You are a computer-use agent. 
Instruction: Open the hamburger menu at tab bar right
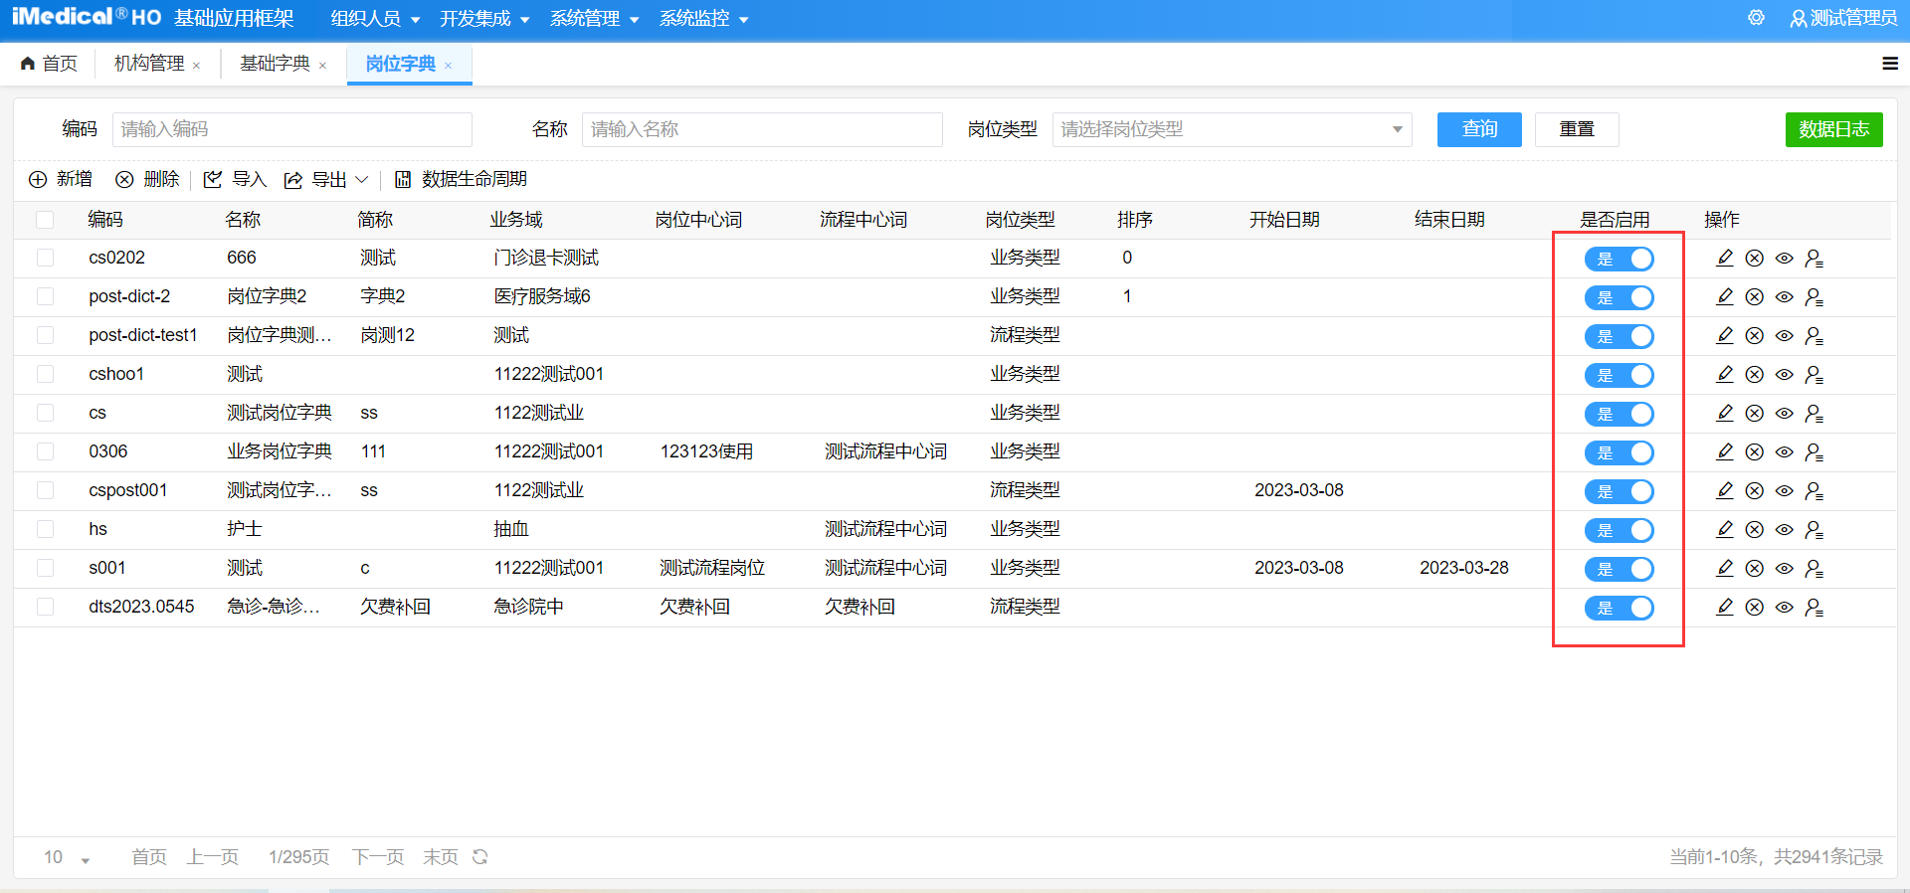[x=1890, y=64]
